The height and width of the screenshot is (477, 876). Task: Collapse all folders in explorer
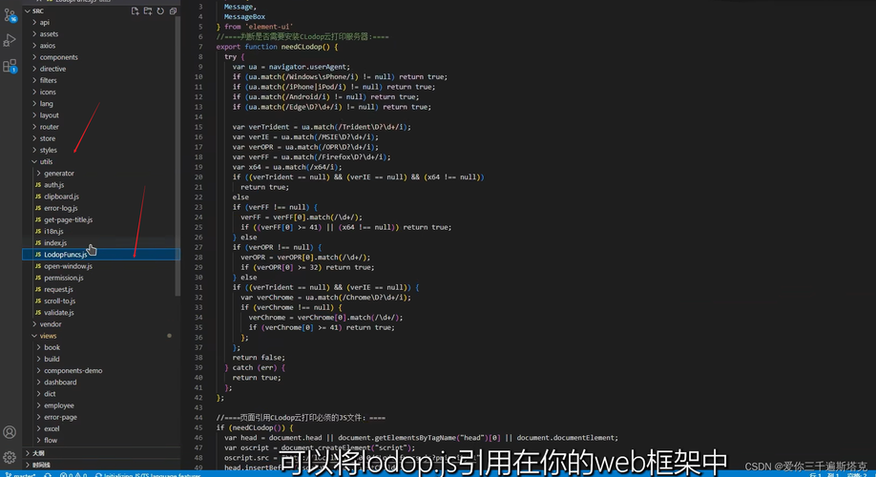173,11
